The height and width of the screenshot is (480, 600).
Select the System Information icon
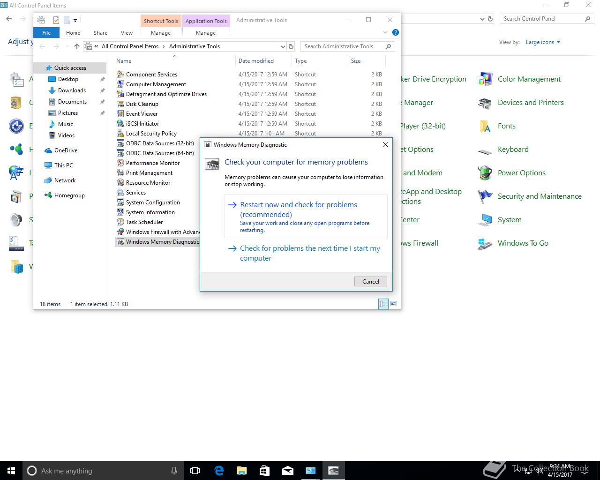tap(120, 212)
